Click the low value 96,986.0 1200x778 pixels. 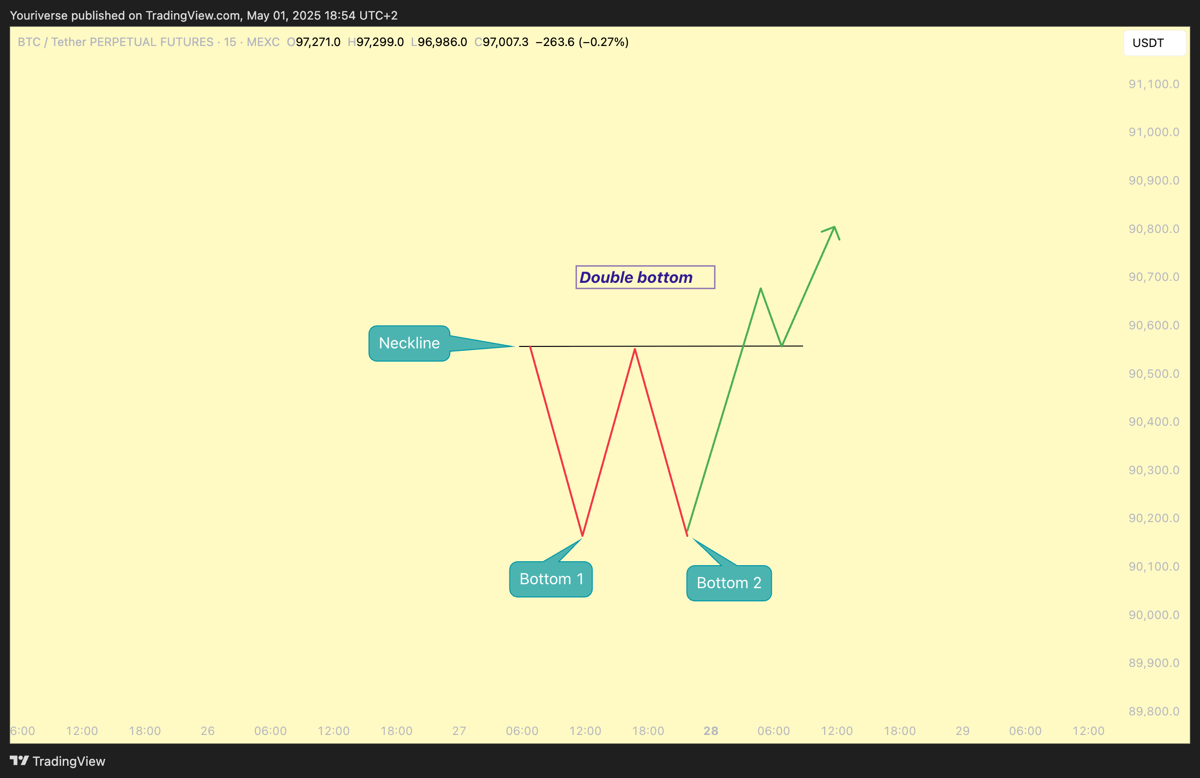(x=442, y=42)
